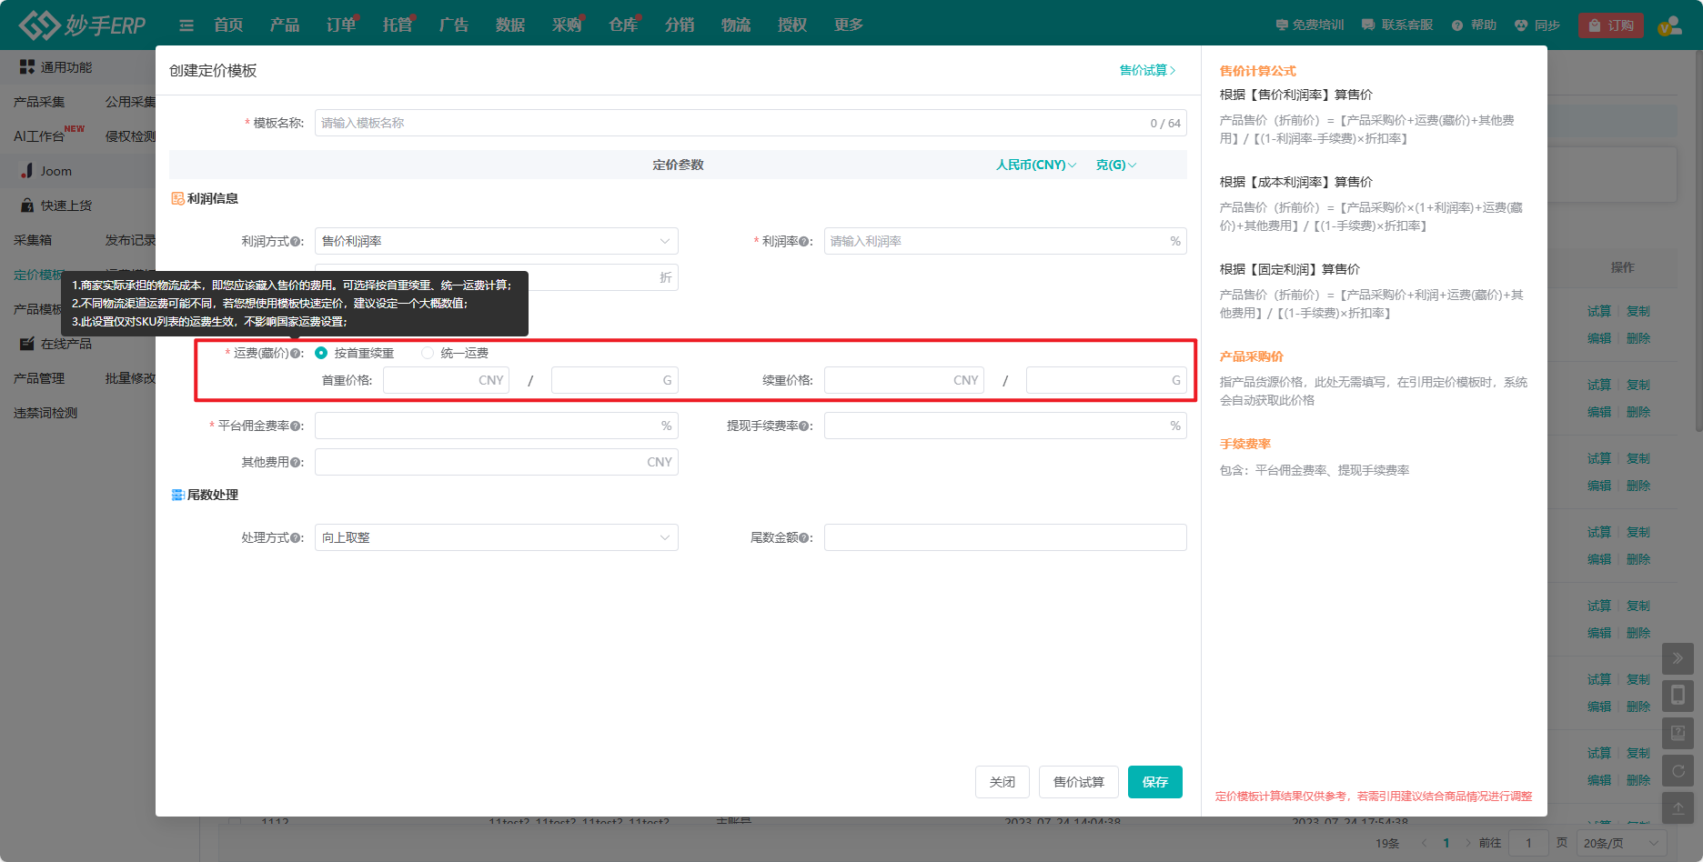Open the 利润方式 dropdown
Screen dimensions: 1703x862
[496, 241]
